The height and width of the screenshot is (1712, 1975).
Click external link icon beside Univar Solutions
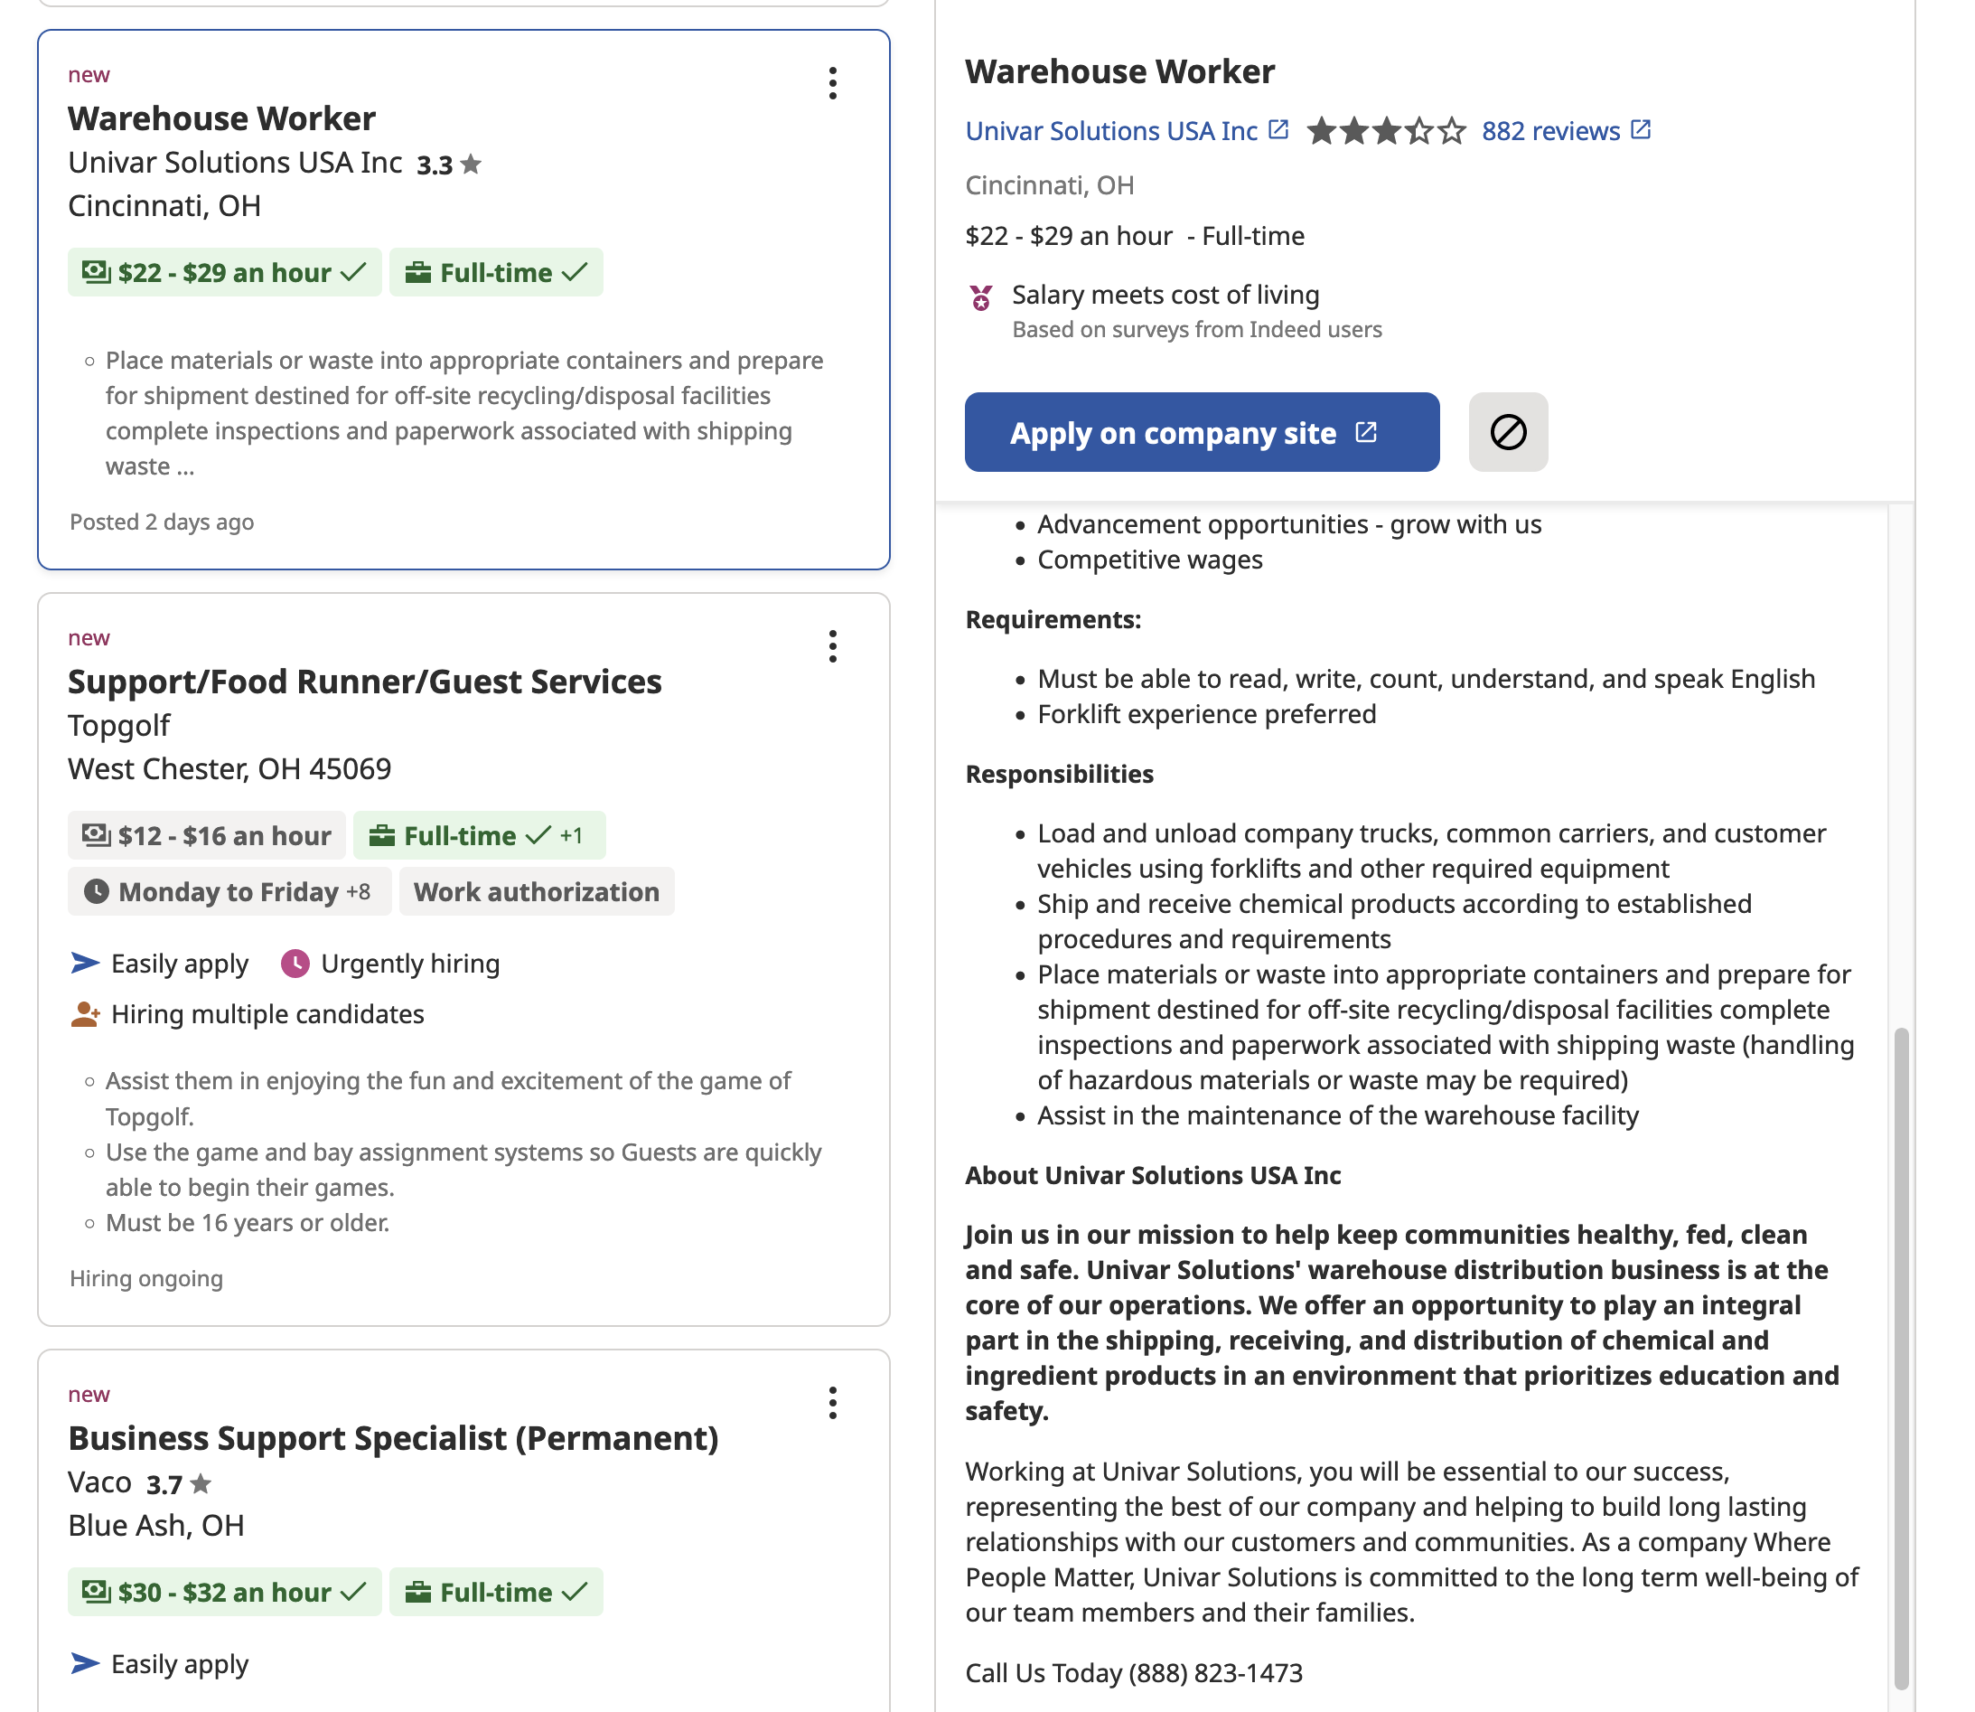pos(1278,130)
